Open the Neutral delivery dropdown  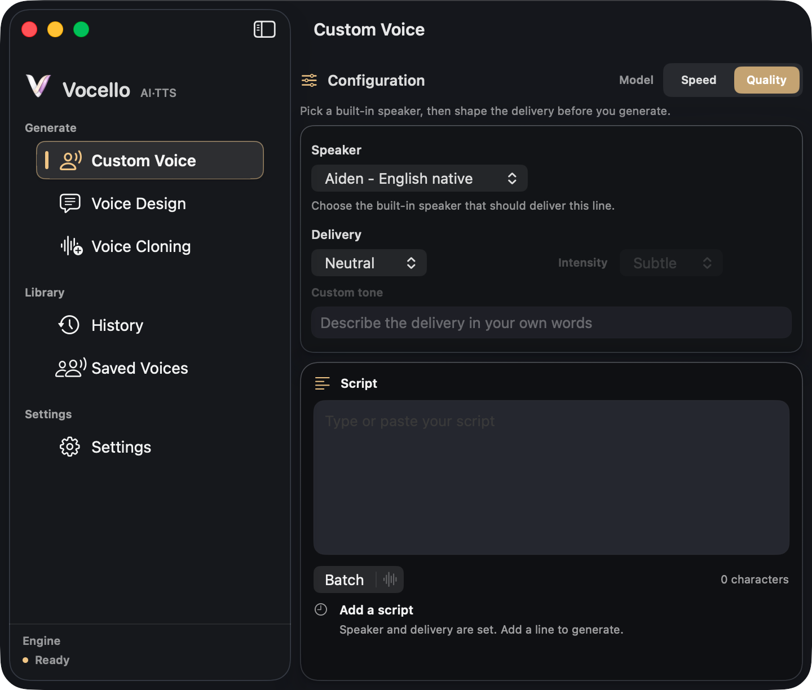369,263
